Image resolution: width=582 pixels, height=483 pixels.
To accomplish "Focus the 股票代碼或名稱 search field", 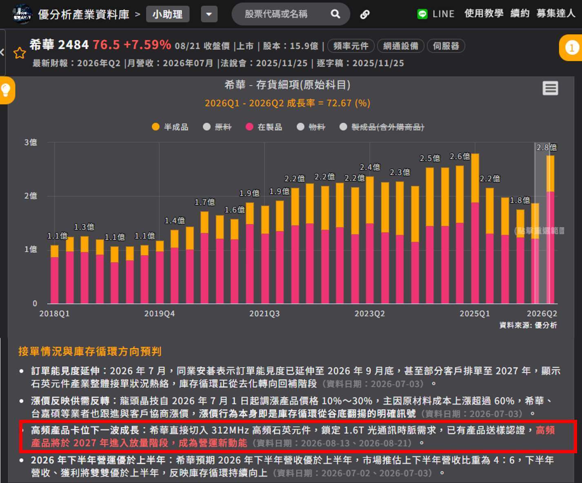I will (276, 14).
